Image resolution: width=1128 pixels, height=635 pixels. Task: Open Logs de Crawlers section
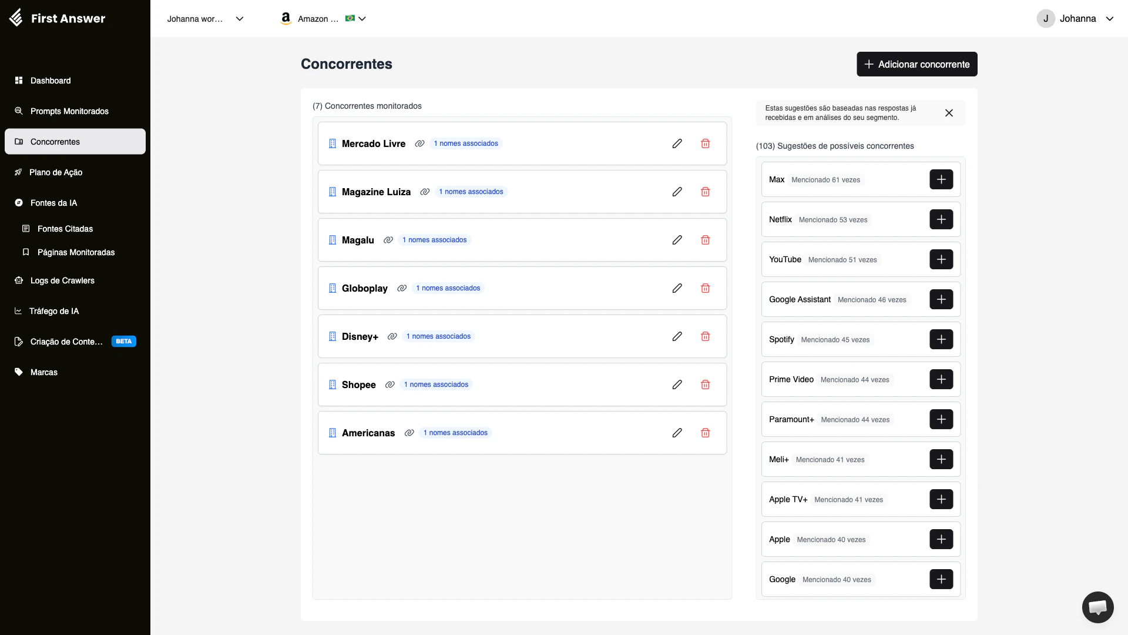[62, 280]
